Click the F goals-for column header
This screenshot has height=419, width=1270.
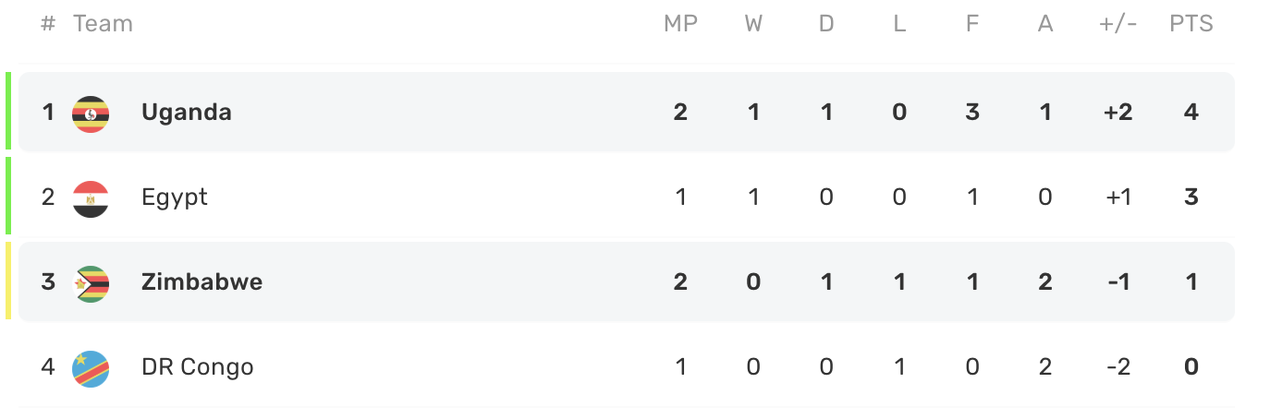coord(972,24)
